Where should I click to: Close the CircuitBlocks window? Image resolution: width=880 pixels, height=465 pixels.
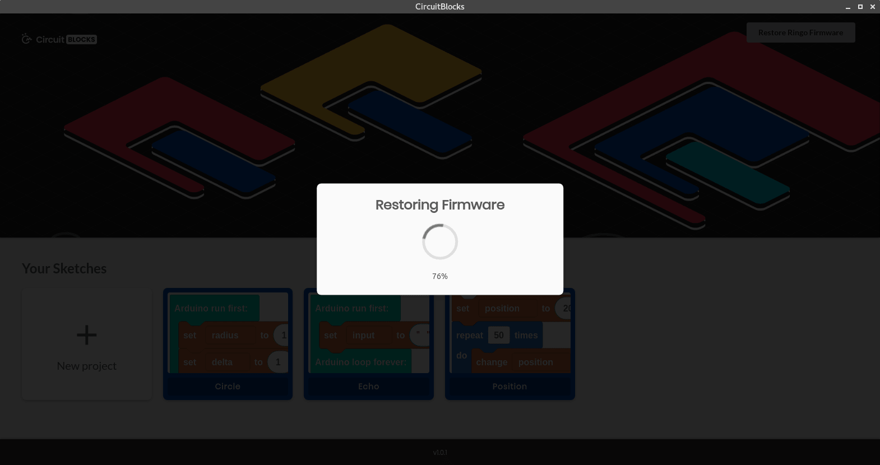[873, 7]
